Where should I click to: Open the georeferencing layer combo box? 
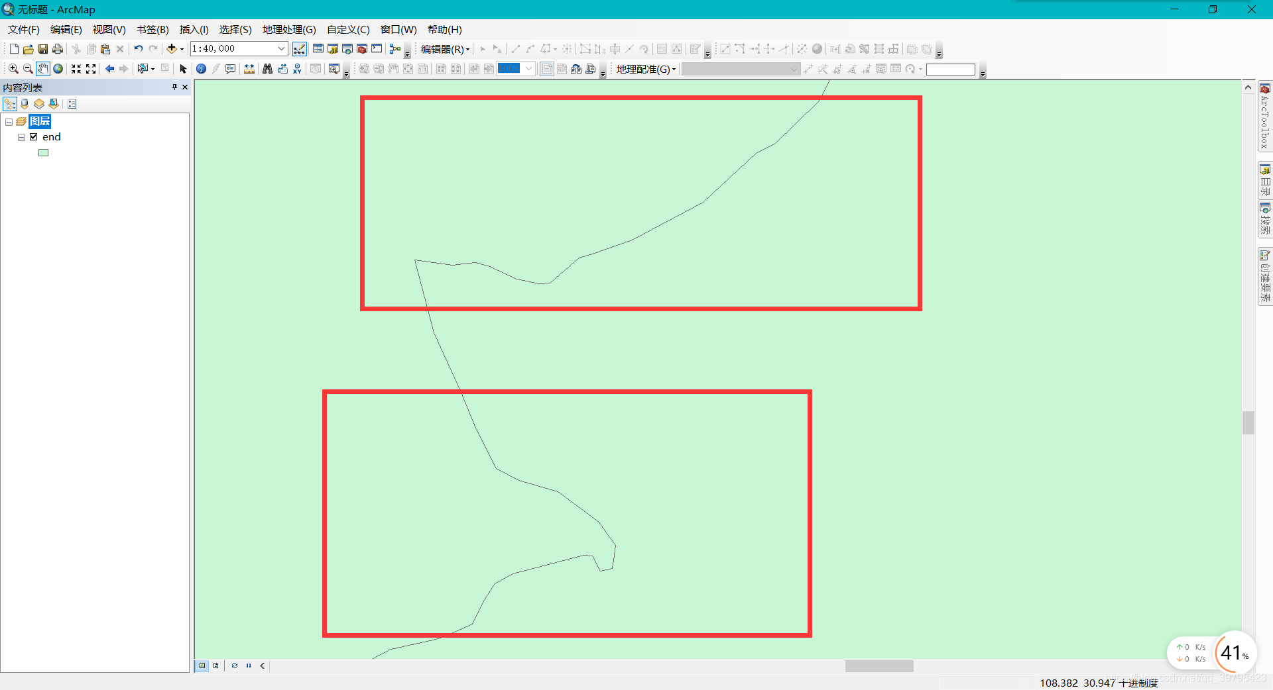pos(741,69)
